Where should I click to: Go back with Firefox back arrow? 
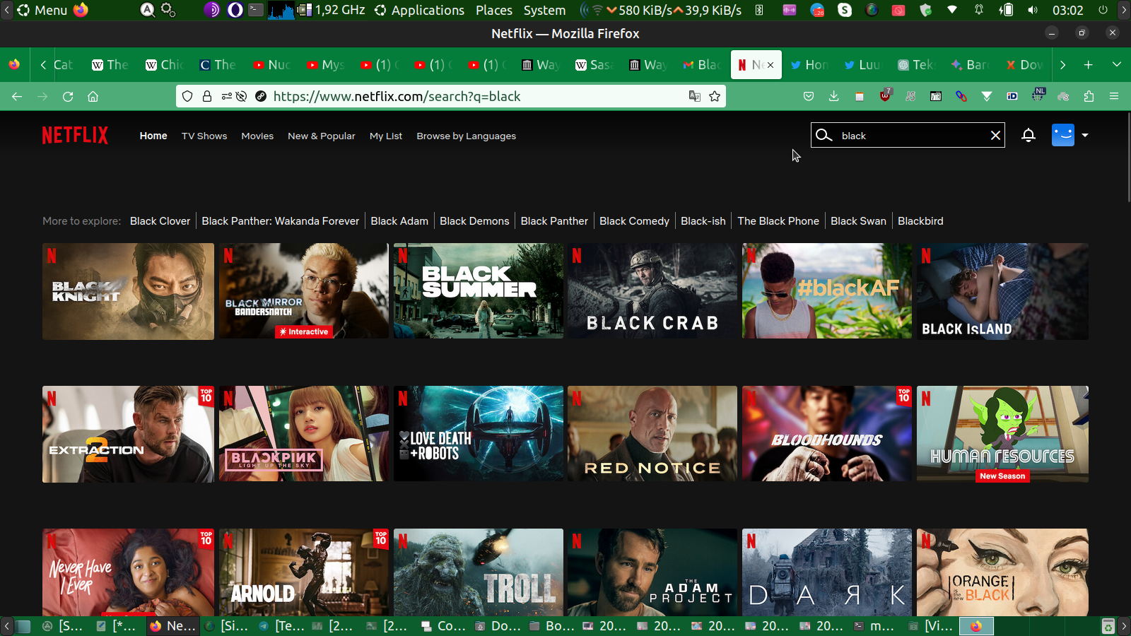coord(17,96)
